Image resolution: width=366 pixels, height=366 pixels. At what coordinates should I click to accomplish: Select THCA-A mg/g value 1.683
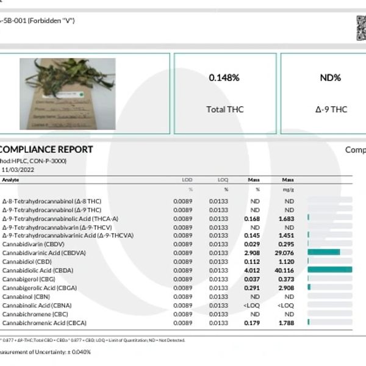pos(287,219)
